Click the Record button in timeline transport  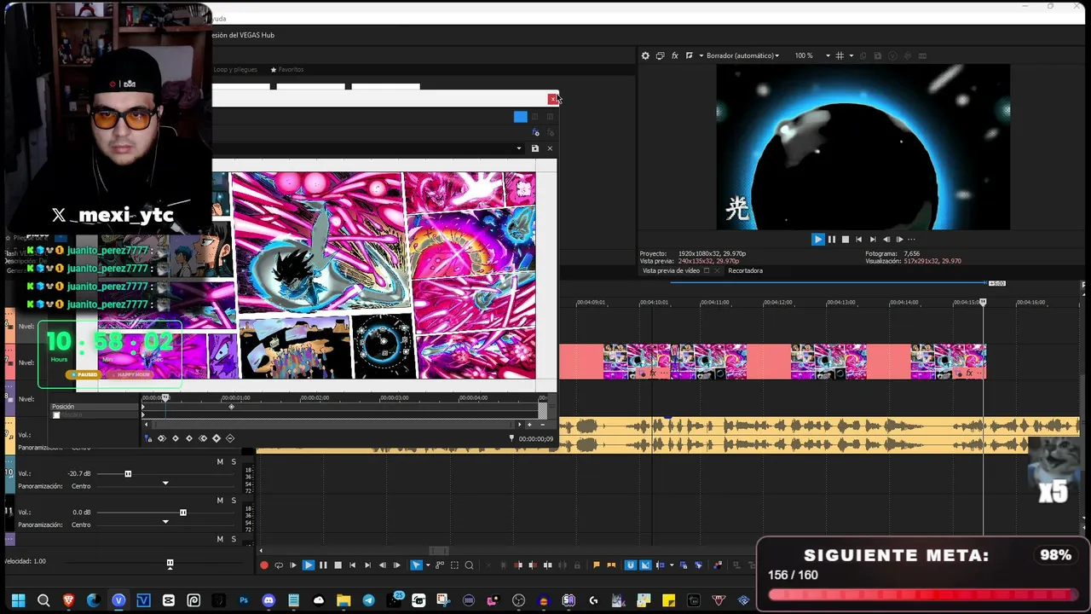pos(264,565)
